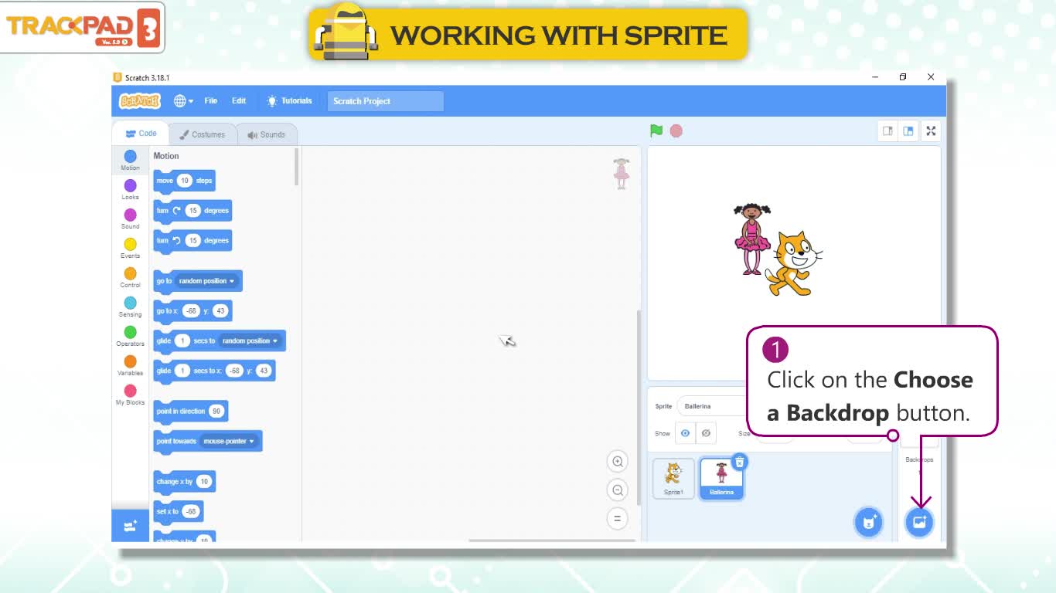Enter full screen stage mode
The width and height of the screenshot is (1056, 593).
[931, 131]
